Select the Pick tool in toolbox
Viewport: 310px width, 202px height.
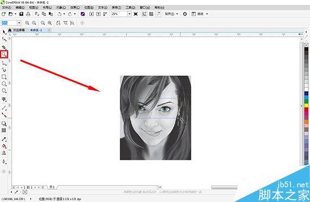click(4, 32)
